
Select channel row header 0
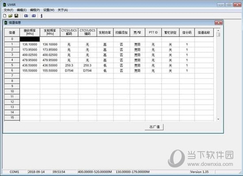12,39
